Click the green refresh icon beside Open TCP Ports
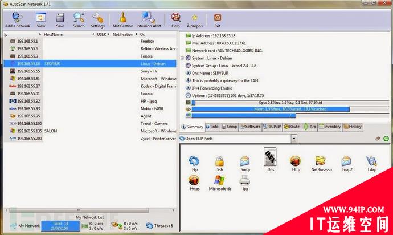The image size is (393, 235). click(x=386, y=139)
